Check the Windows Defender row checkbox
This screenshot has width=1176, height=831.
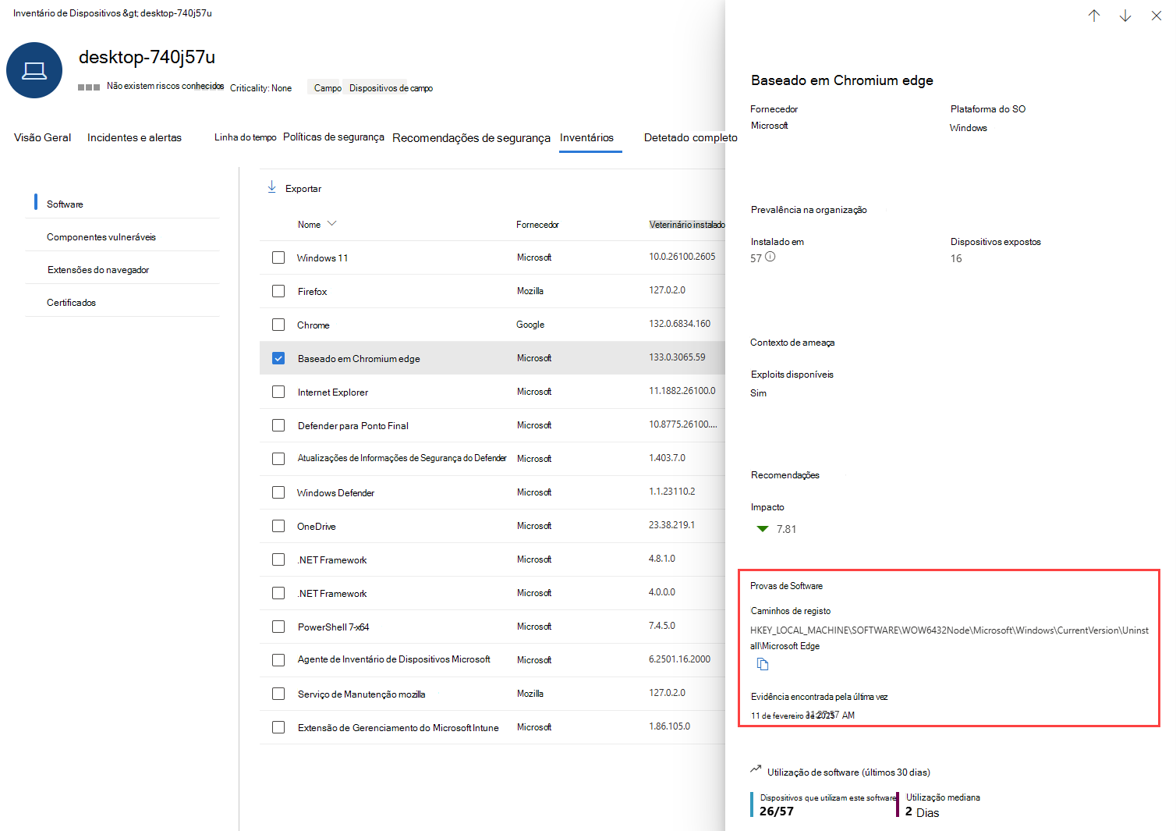tap(278, 492)
